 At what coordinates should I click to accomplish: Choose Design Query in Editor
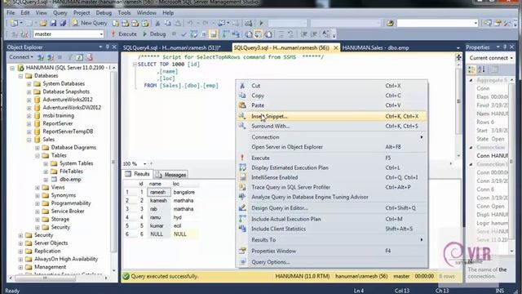(x=332, y=208)
